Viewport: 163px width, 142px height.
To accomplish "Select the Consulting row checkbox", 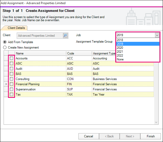I will [x=11, y=79].
